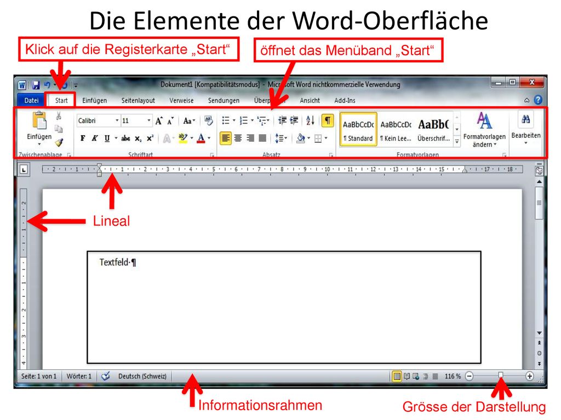Expand the styles gallery More arrow
This screenshot has height=420, width=561.
457,142
